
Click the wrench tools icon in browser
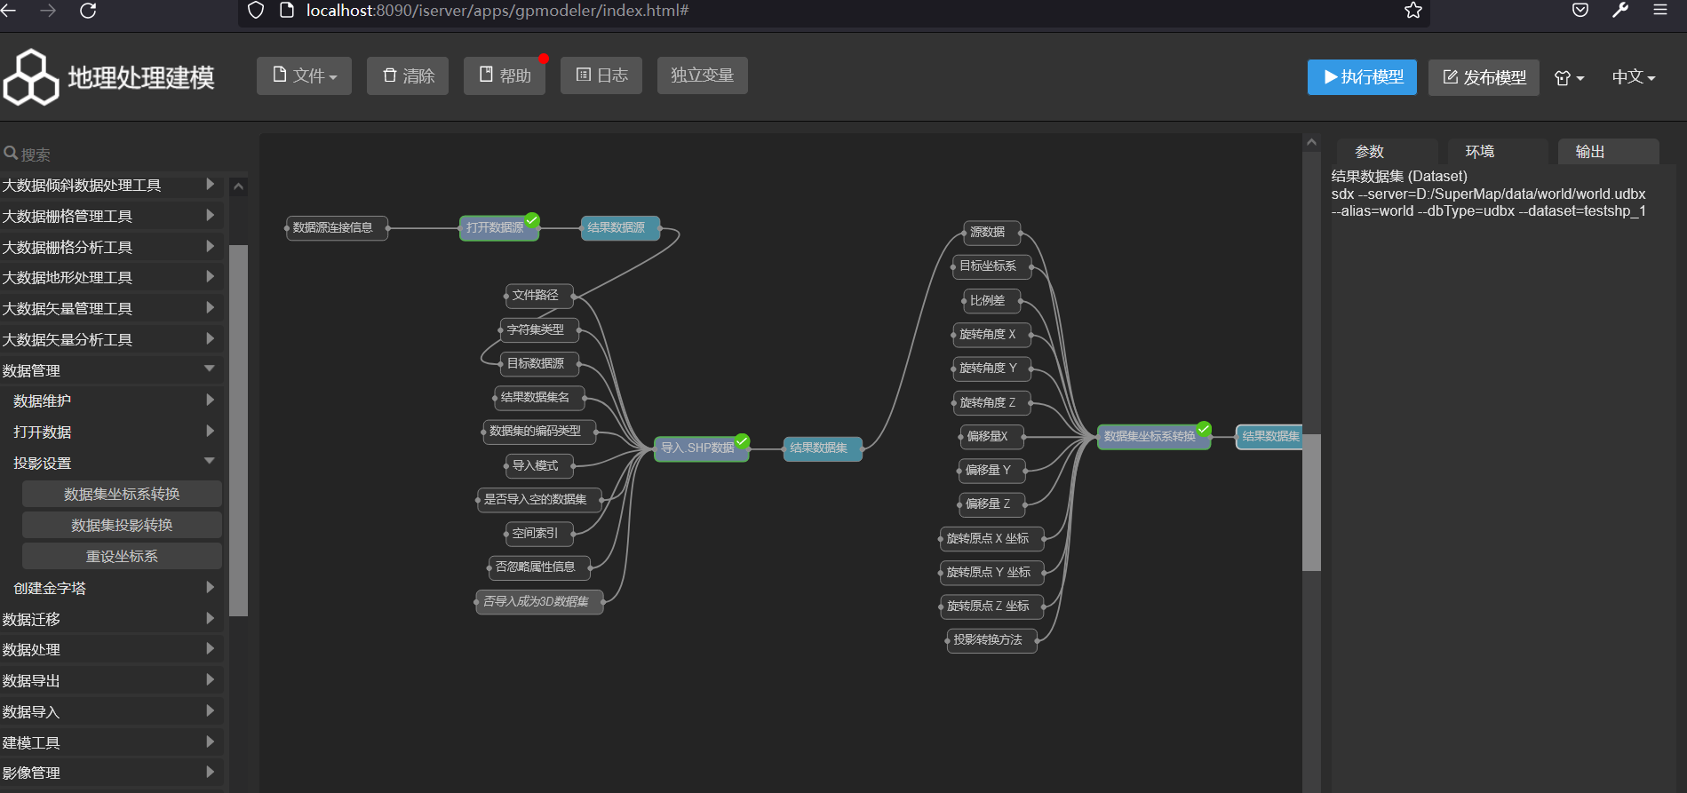coord(1620,11)
